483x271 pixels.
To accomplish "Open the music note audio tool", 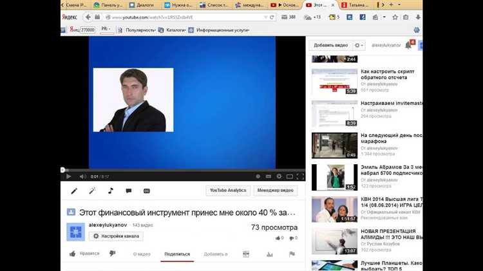I will [x=111, y=191].
